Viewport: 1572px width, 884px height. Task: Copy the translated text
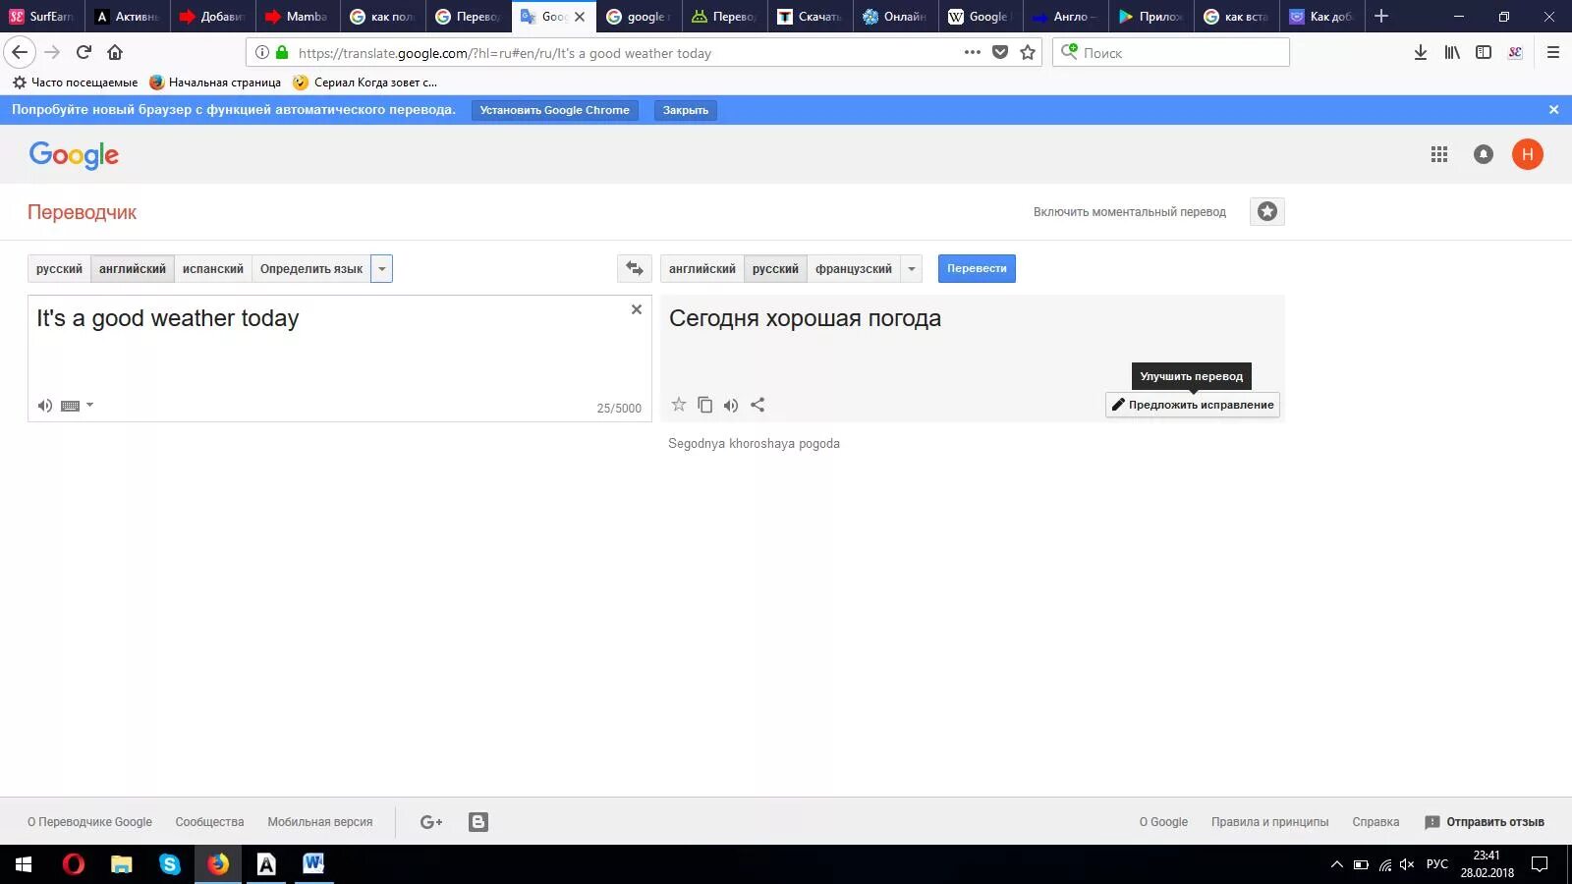(x=704, y=405)
